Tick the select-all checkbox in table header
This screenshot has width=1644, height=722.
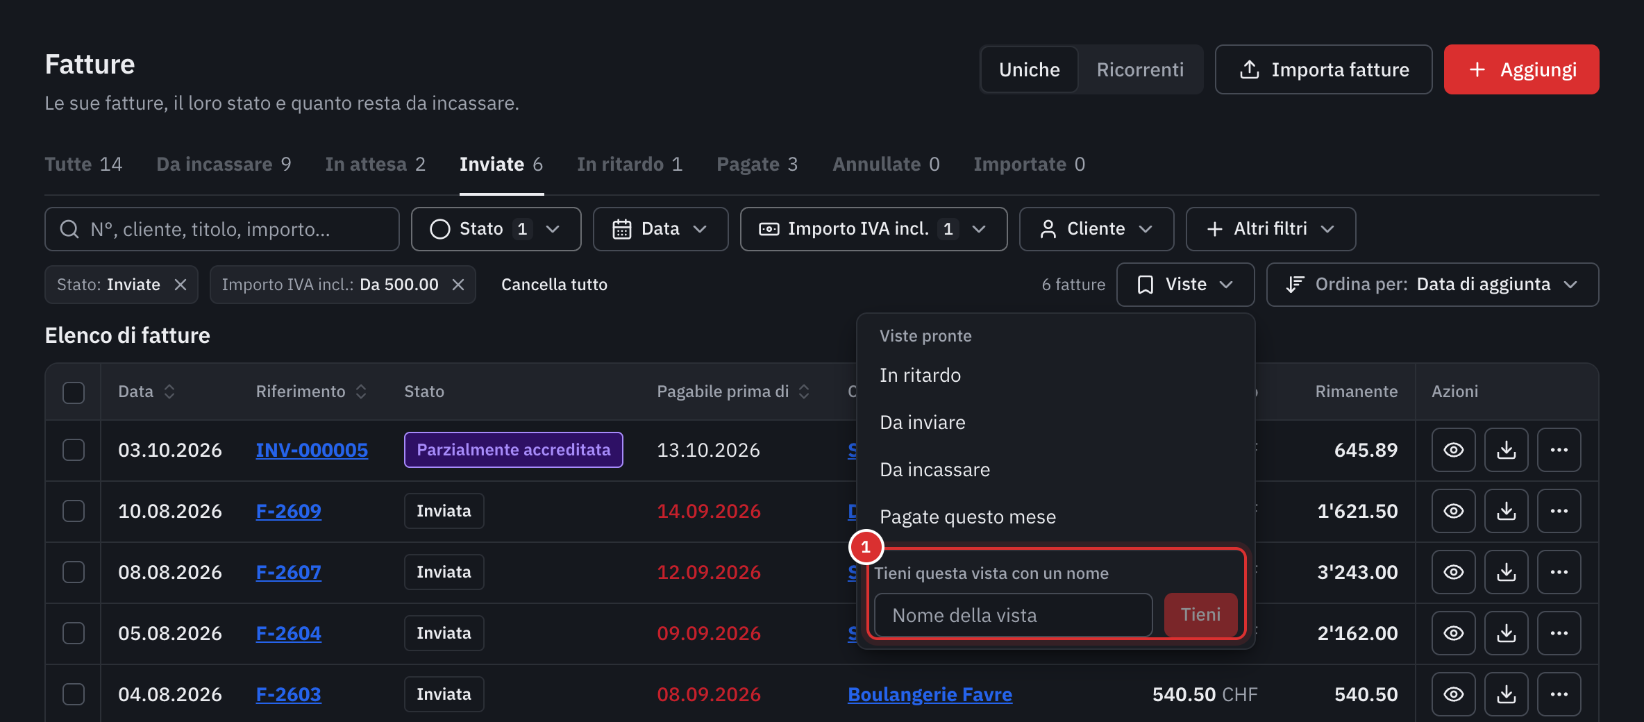pos(74,392)
